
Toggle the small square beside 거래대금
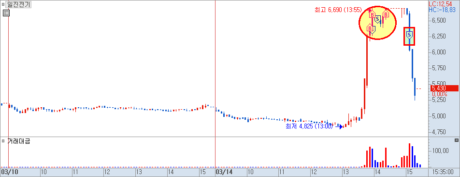(x=3, y=141)
